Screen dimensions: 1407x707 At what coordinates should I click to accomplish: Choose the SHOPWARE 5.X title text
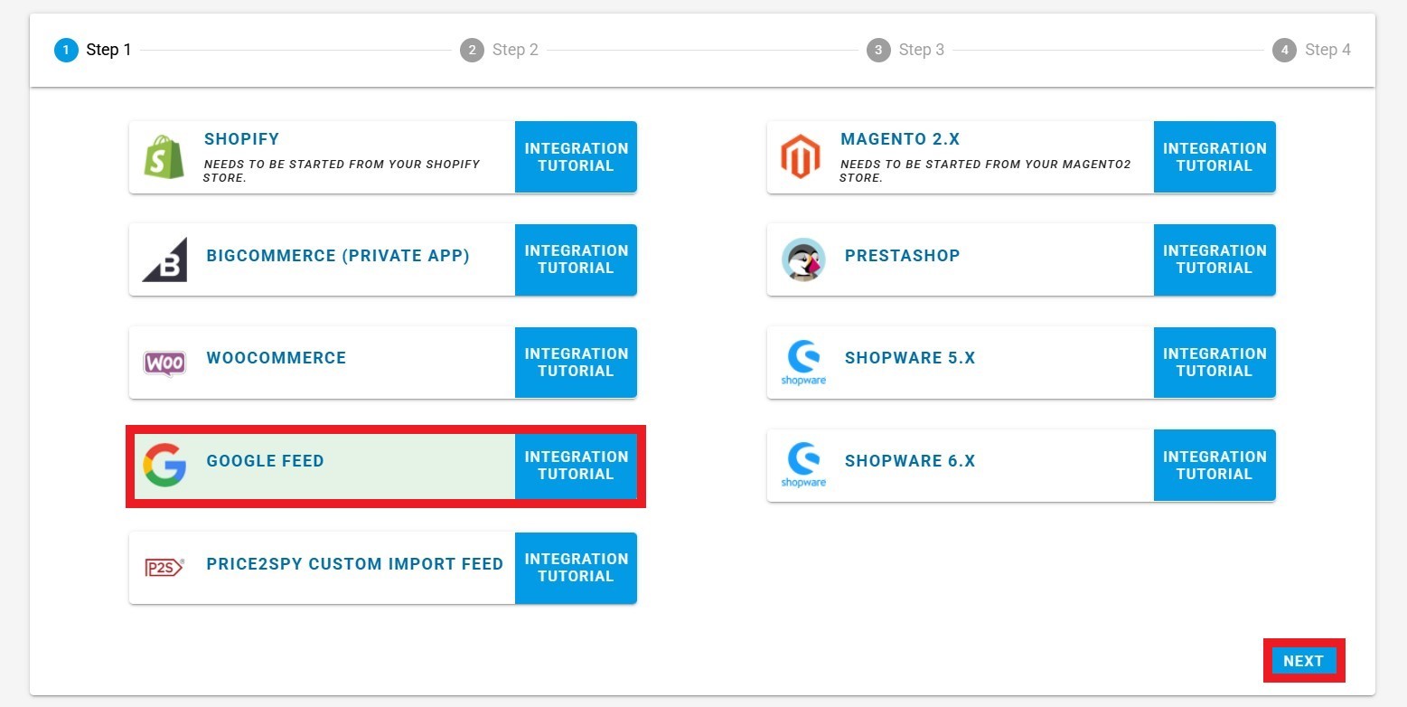[910, 358]
